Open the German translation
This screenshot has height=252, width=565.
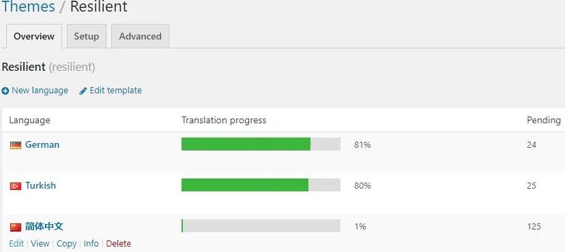42,145
